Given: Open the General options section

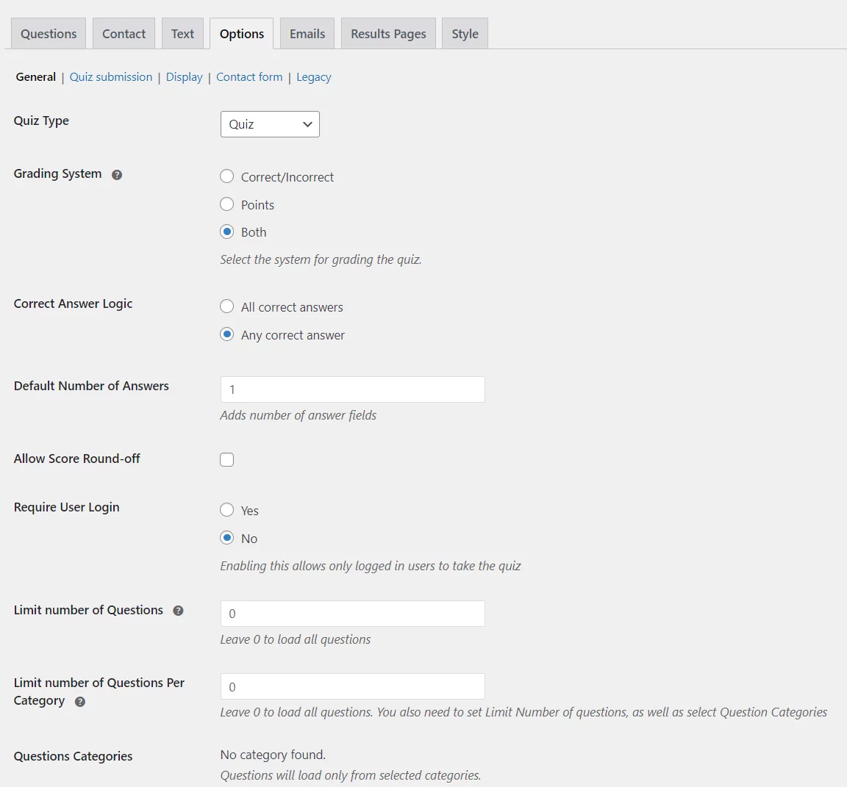Looking at the screenshot, I should pos(35,76).
